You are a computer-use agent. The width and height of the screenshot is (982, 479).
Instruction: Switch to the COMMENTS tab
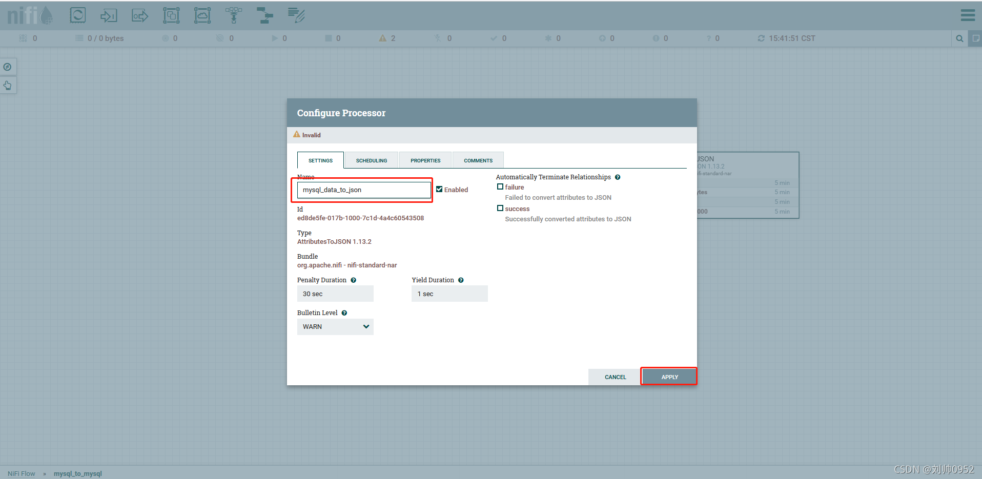478,160
